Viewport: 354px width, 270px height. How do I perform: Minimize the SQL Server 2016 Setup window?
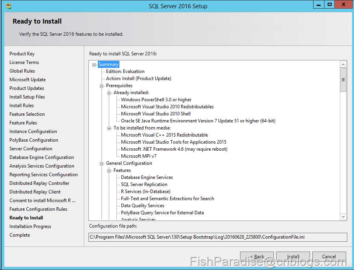[319, 4]
